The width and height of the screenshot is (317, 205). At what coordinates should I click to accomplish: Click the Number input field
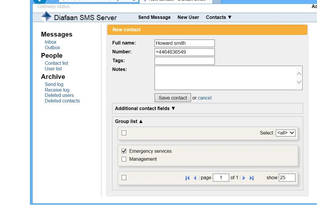[x=184, y=52]
